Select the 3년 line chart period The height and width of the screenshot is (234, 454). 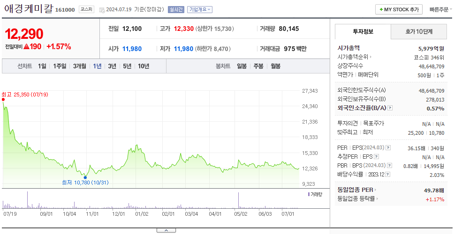pos(112,66)
